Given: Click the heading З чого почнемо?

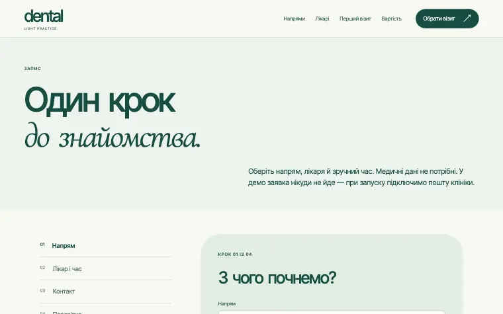Looking at the screenshot, I should pos(277,278).
